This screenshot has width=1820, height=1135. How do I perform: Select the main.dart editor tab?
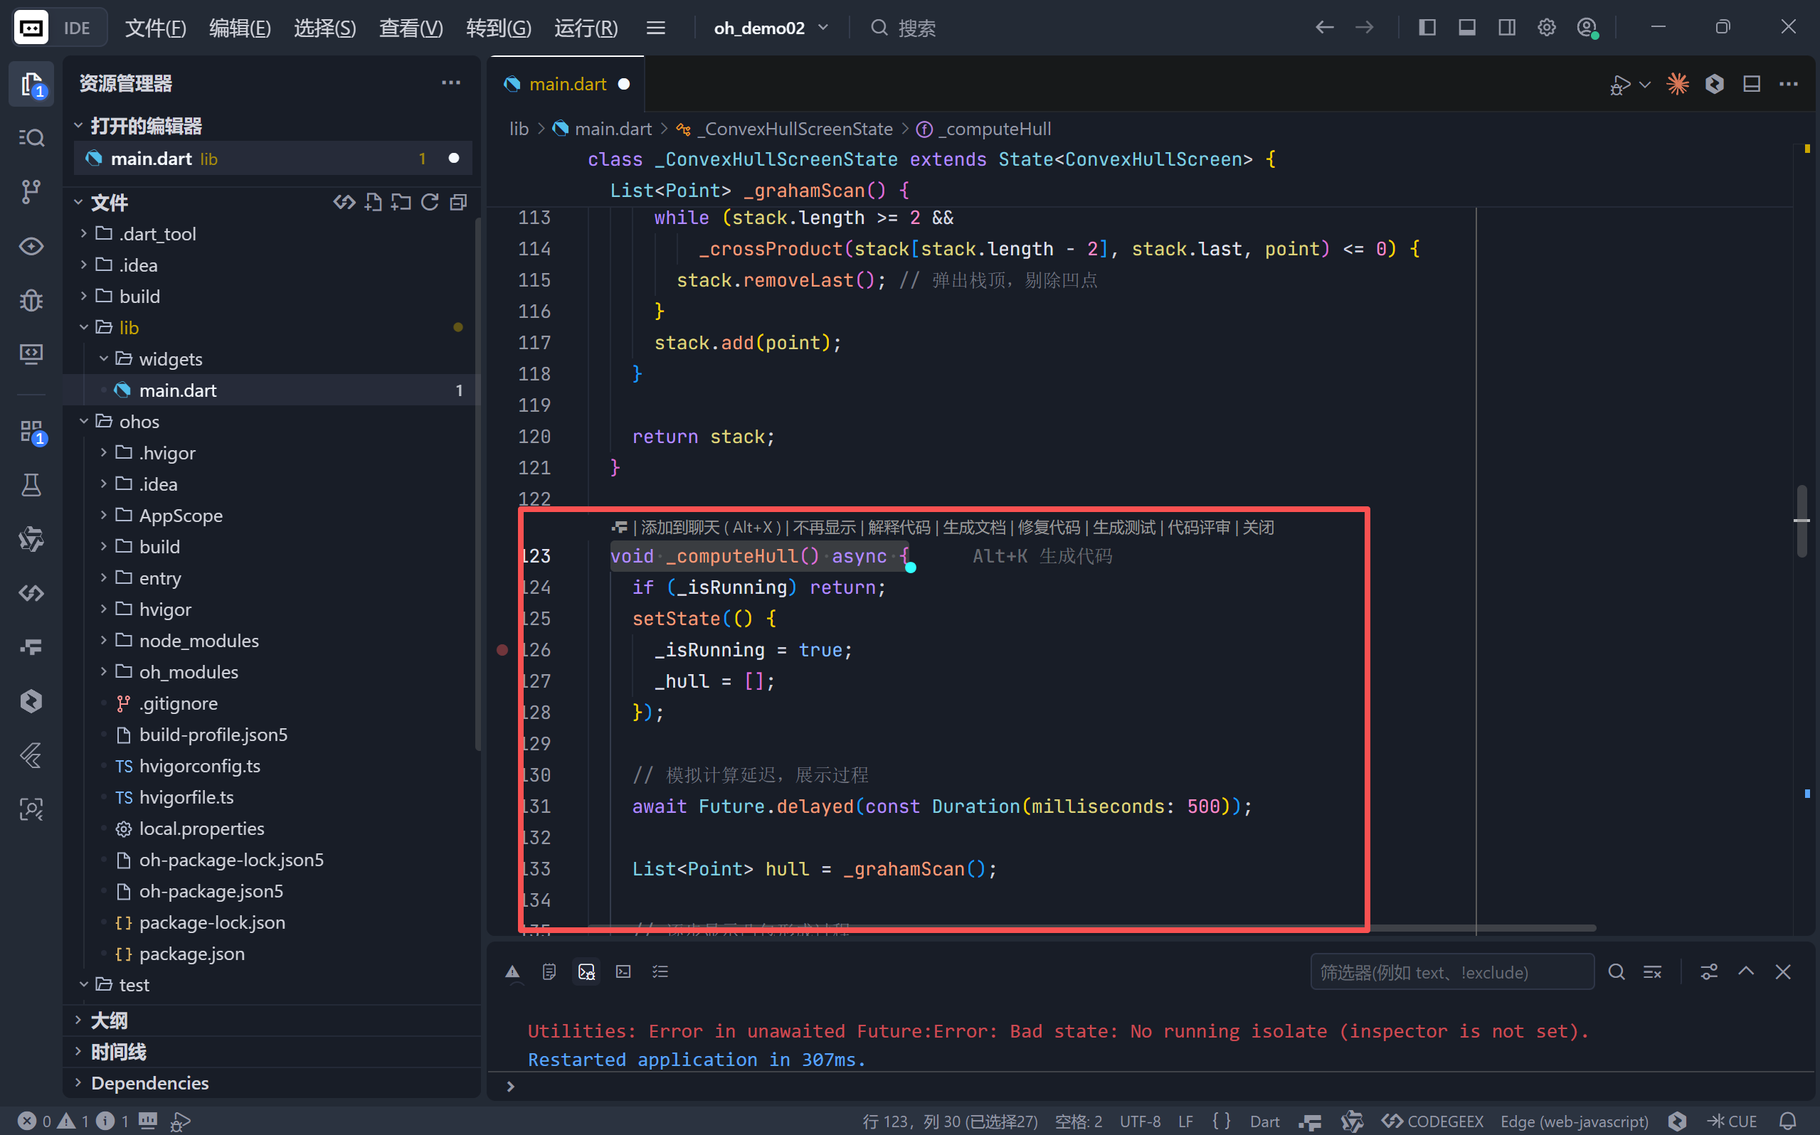(567, 84)
